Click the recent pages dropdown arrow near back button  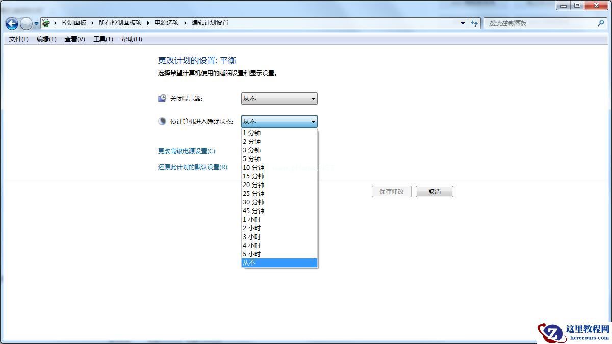point(35,23)
